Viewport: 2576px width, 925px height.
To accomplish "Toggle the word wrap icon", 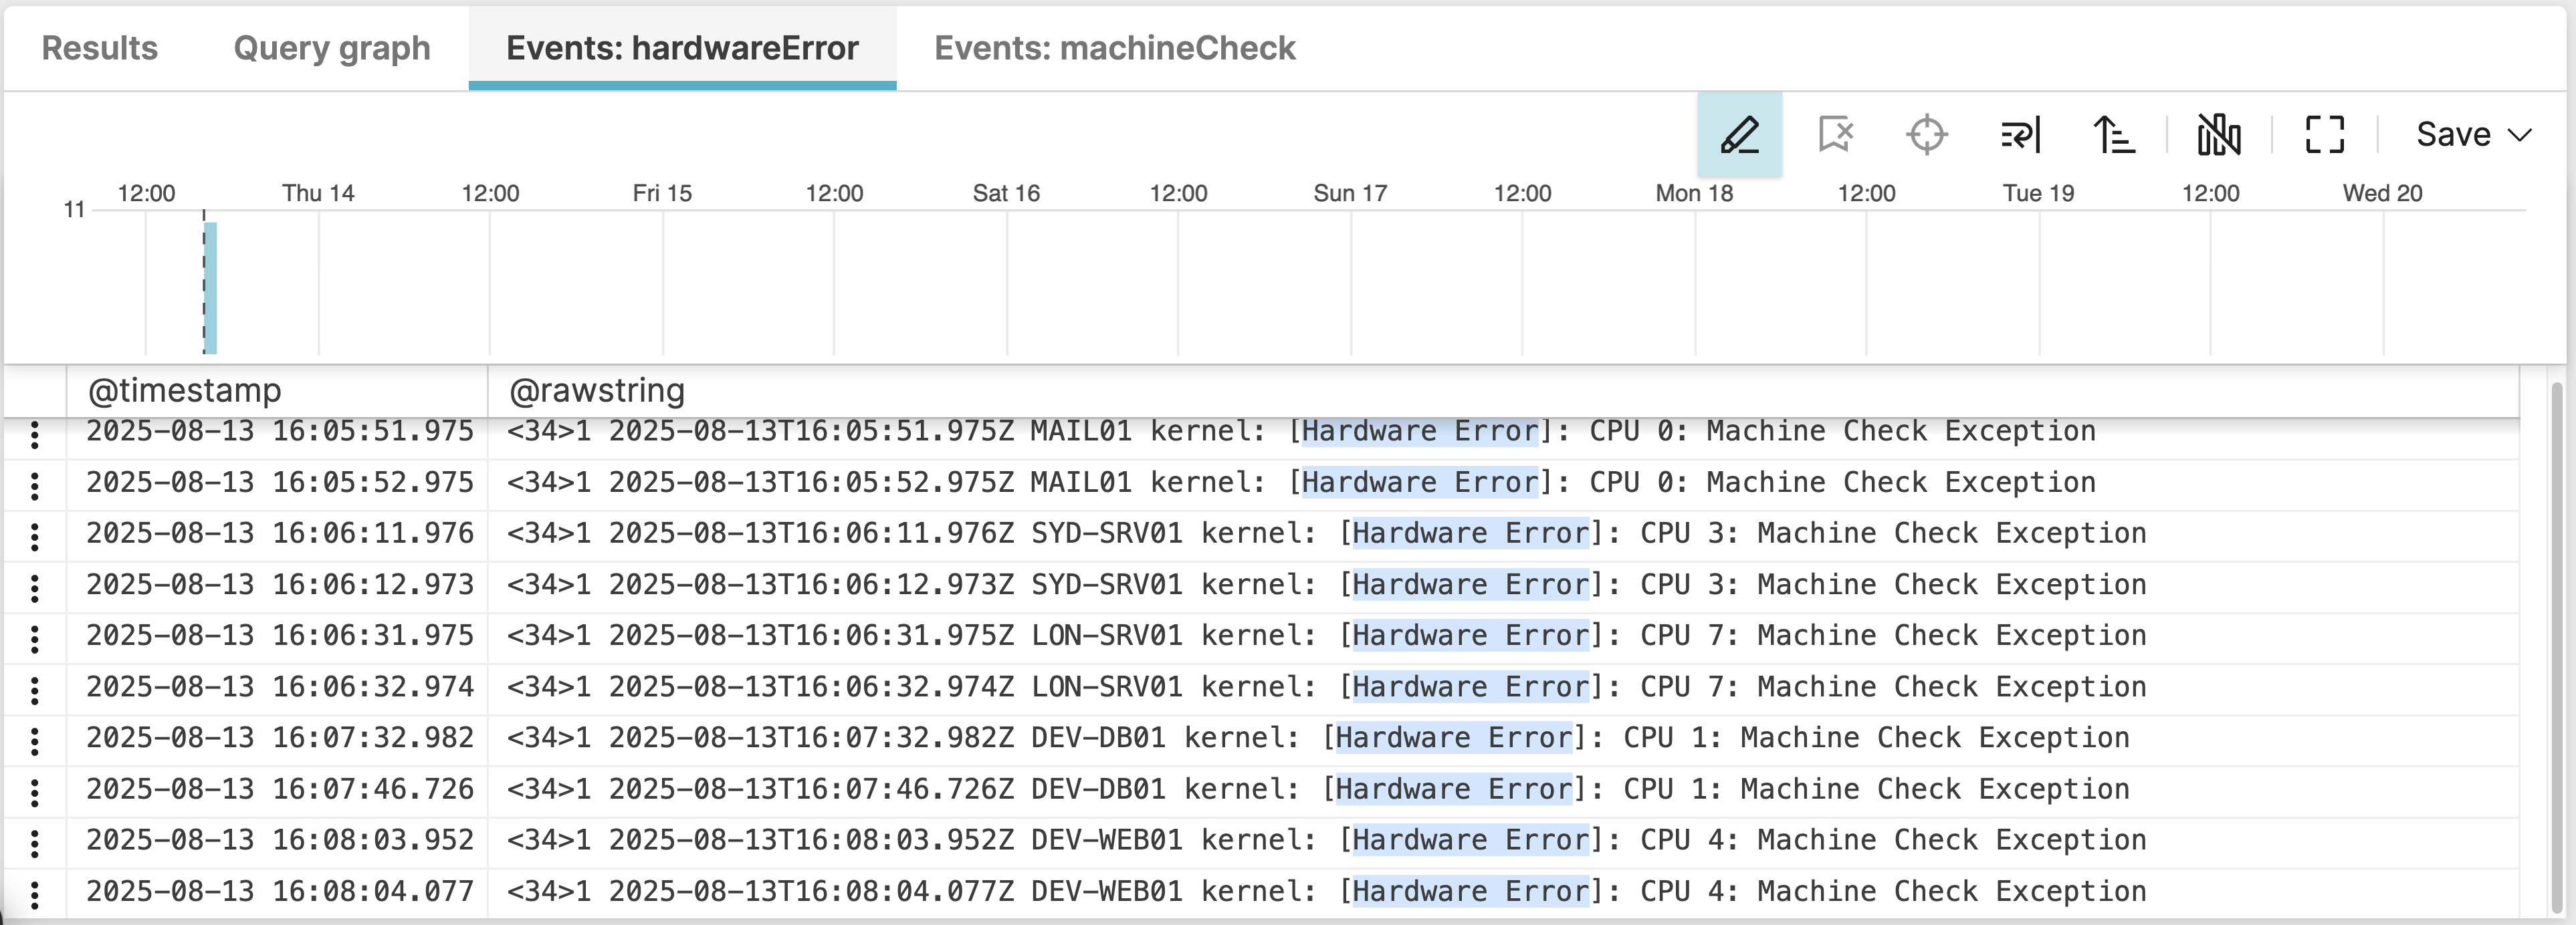I will [x=2020, y=135].
